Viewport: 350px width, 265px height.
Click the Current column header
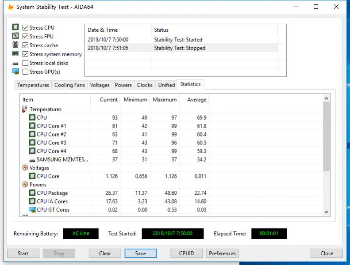pyautogui.click(x=105, y=100)
